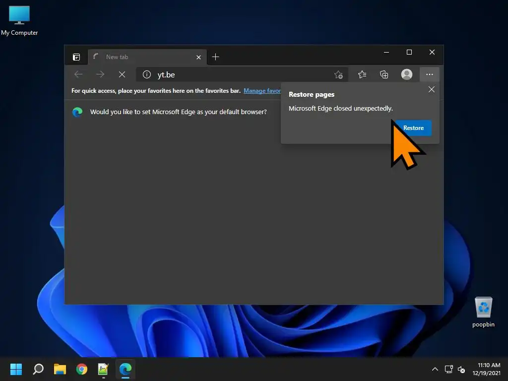Click the address bar showing yt.be

click(242, 74)
